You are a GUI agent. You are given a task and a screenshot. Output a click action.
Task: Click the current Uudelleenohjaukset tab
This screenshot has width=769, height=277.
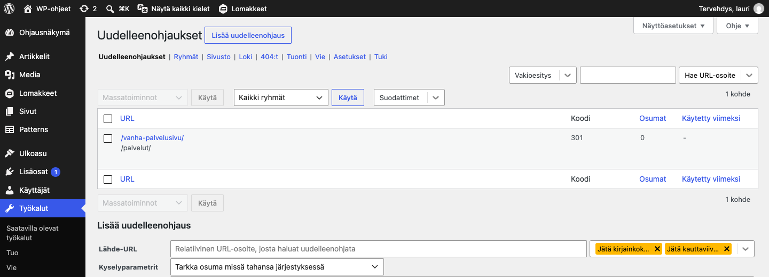tap(132, 56)
